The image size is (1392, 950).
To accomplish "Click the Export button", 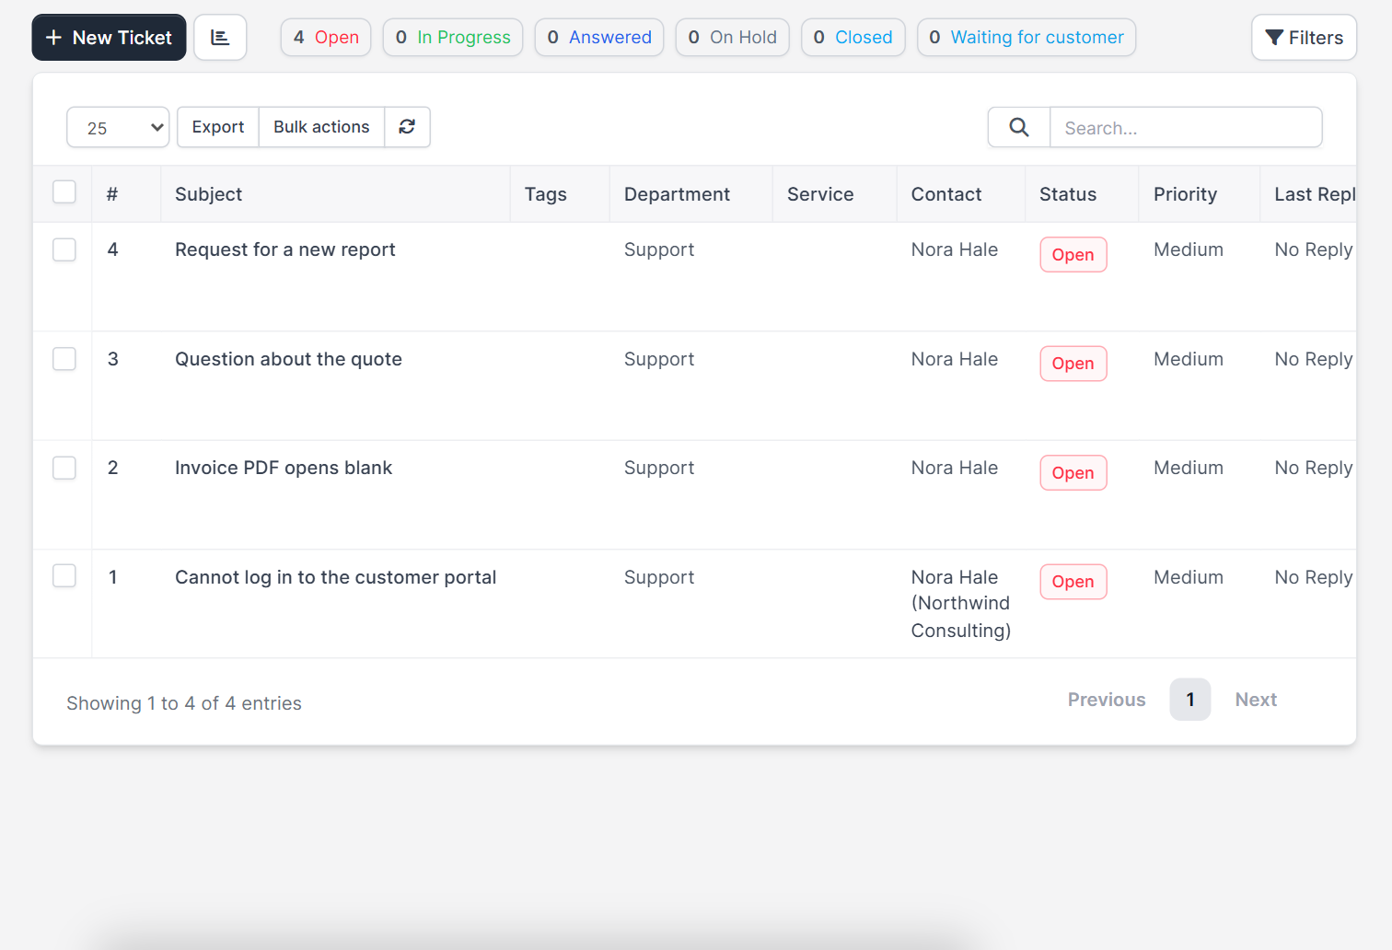I will point(218,127).
